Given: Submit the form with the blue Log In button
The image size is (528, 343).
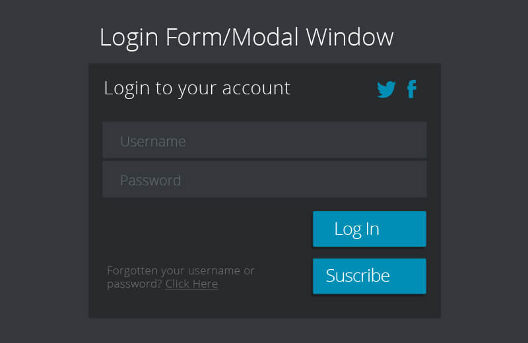Looking at the screenshot, I should tap(369, 229).
